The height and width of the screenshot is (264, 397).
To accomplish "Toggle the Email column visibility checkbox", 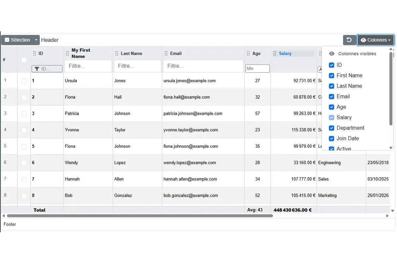I will pos(331,97).
